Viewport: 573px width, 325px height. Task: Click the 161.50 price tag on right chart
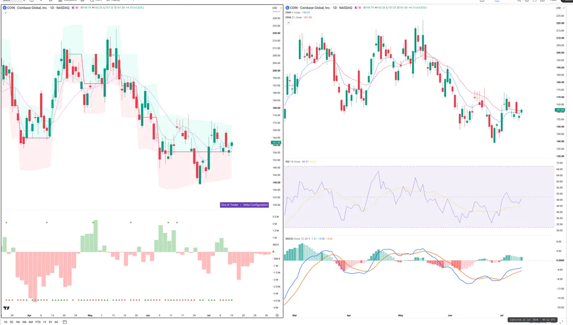point(560,110)
